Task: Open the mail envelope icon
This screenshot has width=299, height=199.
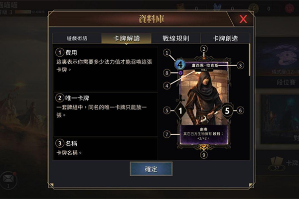Action: (x=8, y=180)
